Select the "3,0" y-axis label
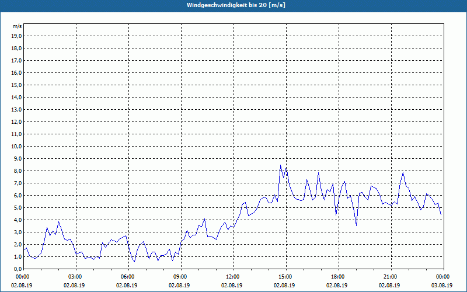Screen dimensions: 467x292 pos(18,232)
